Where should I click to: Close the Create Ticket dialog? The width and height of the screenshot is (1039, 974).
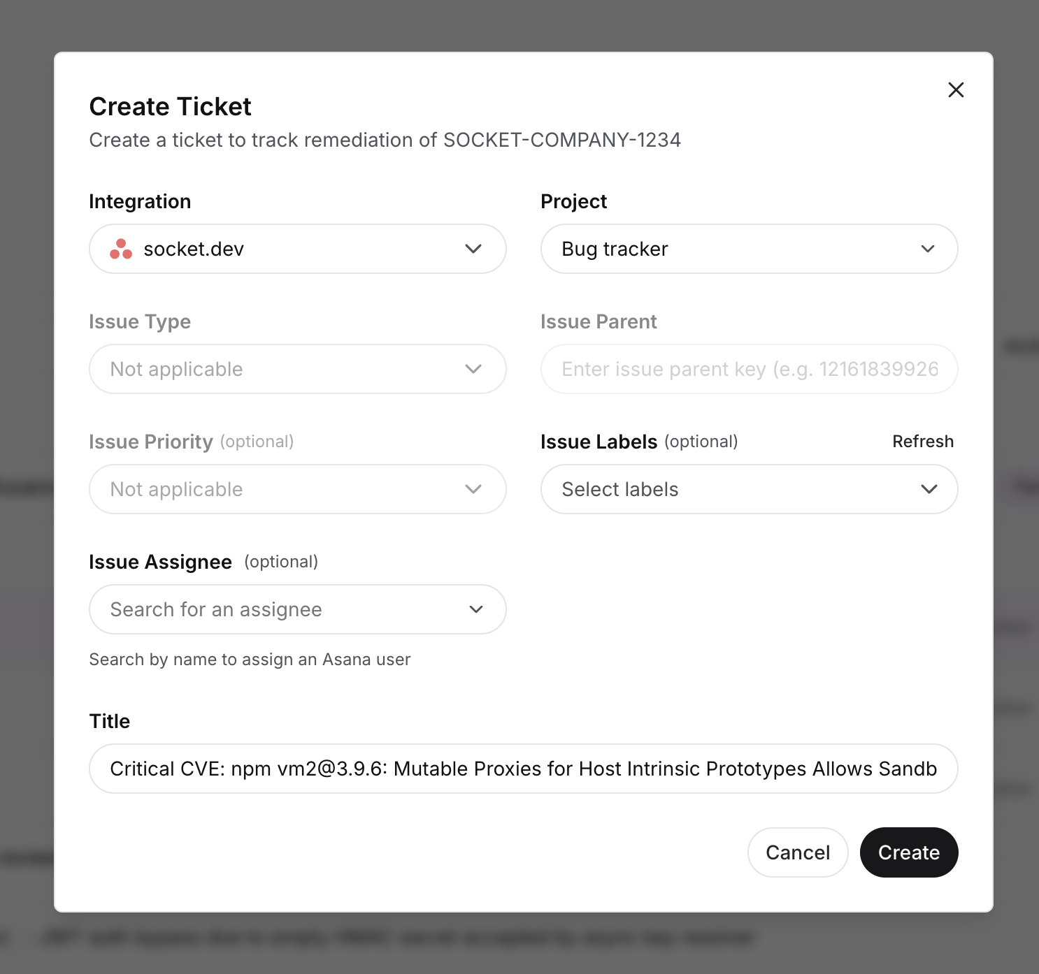[x=956, y=89]
